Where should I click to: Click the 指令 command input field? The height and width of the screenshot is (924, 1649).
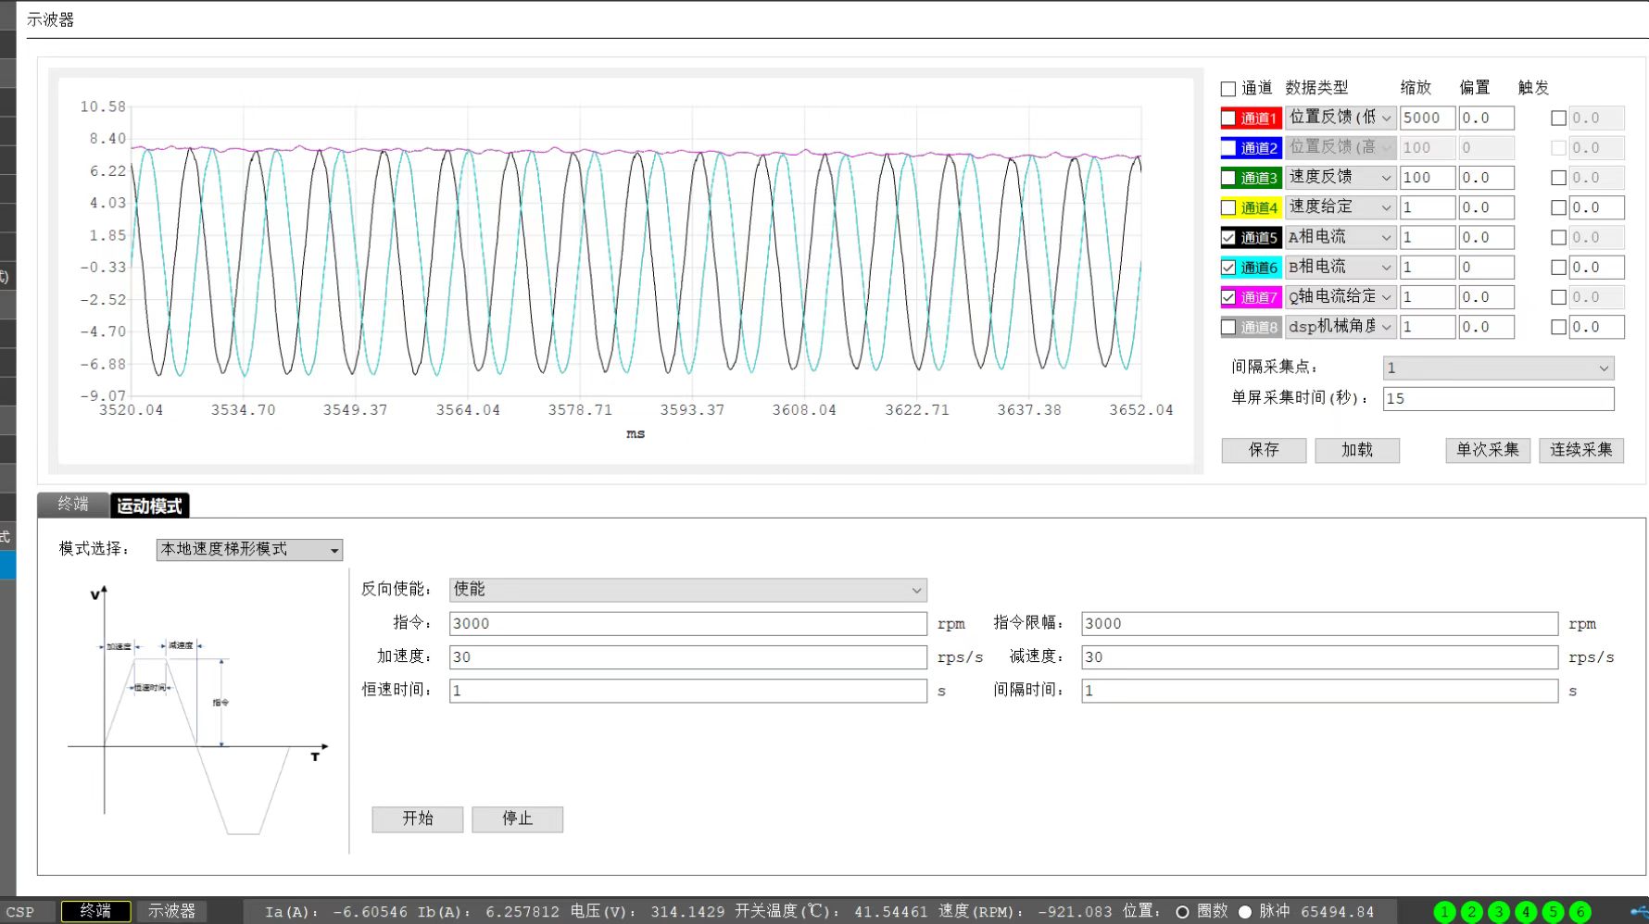pos(687,624)
